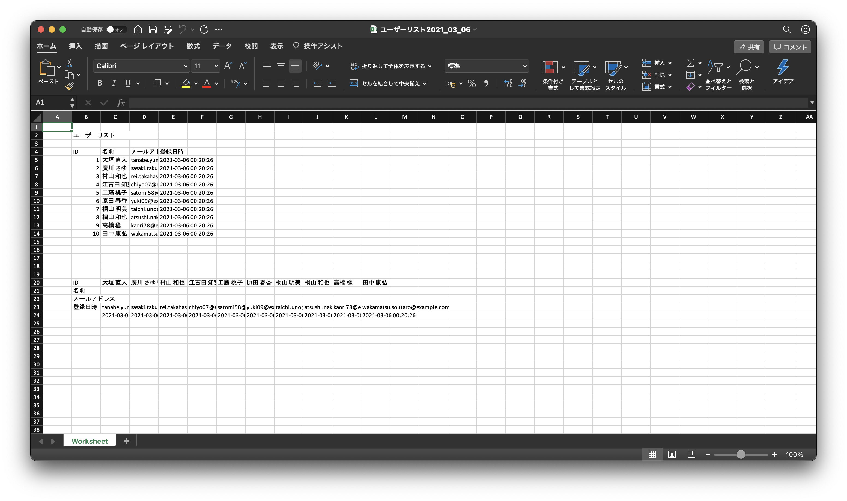Click the align right icon
847x501 pixels.
[x=295, y=83]
